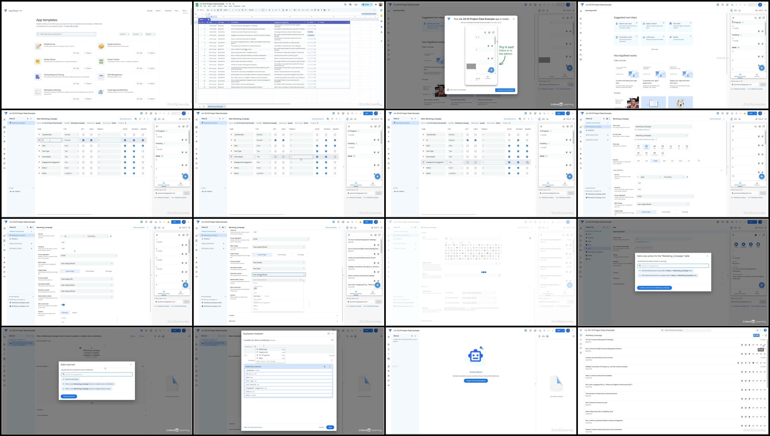Viewport: 770px width, 436px height.
Task: Open the Admin menu on App templates page
Action: [158, 11]
